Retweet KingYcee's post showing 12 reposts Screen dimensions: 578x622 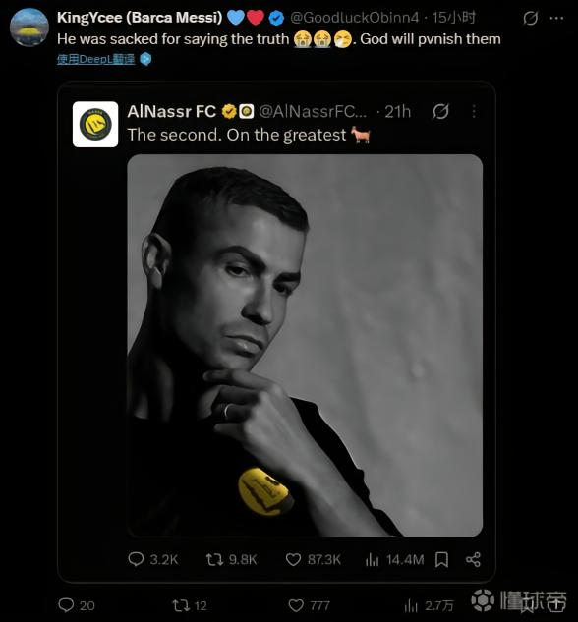(x=181, y=605)
